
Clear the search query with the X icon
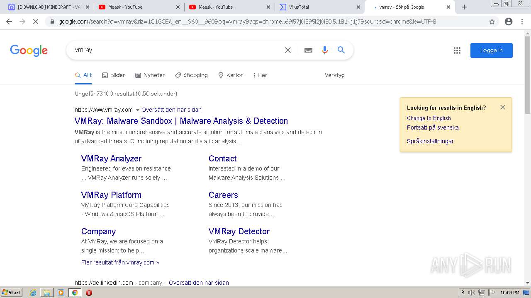click(288, 50)
